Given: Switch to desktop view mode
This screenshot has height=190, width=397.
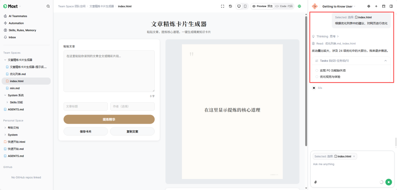Looking at the screenshot, I should 239,6.
